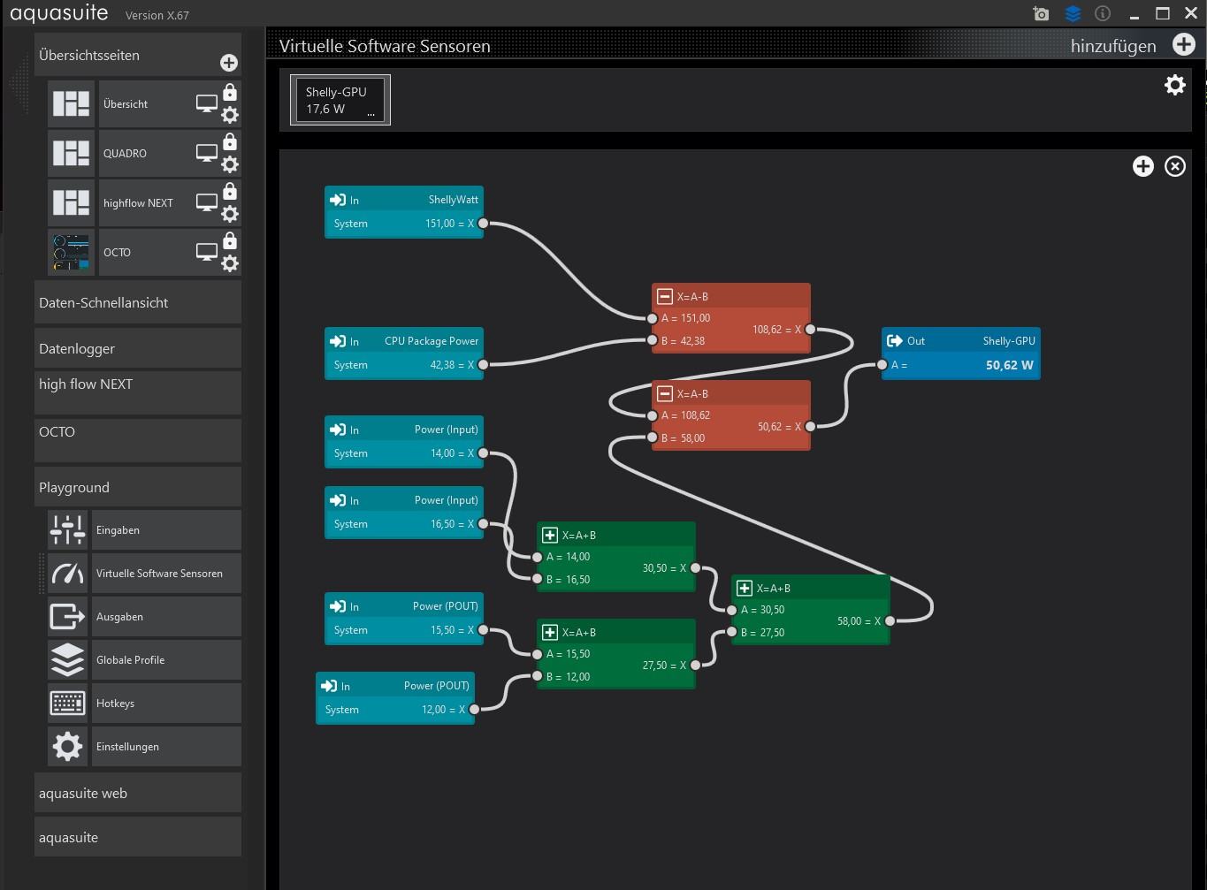Open the QUADRO page layout icon
Image resolution: width=1207 pixels, height=890 pixels.
pos(71,153)
